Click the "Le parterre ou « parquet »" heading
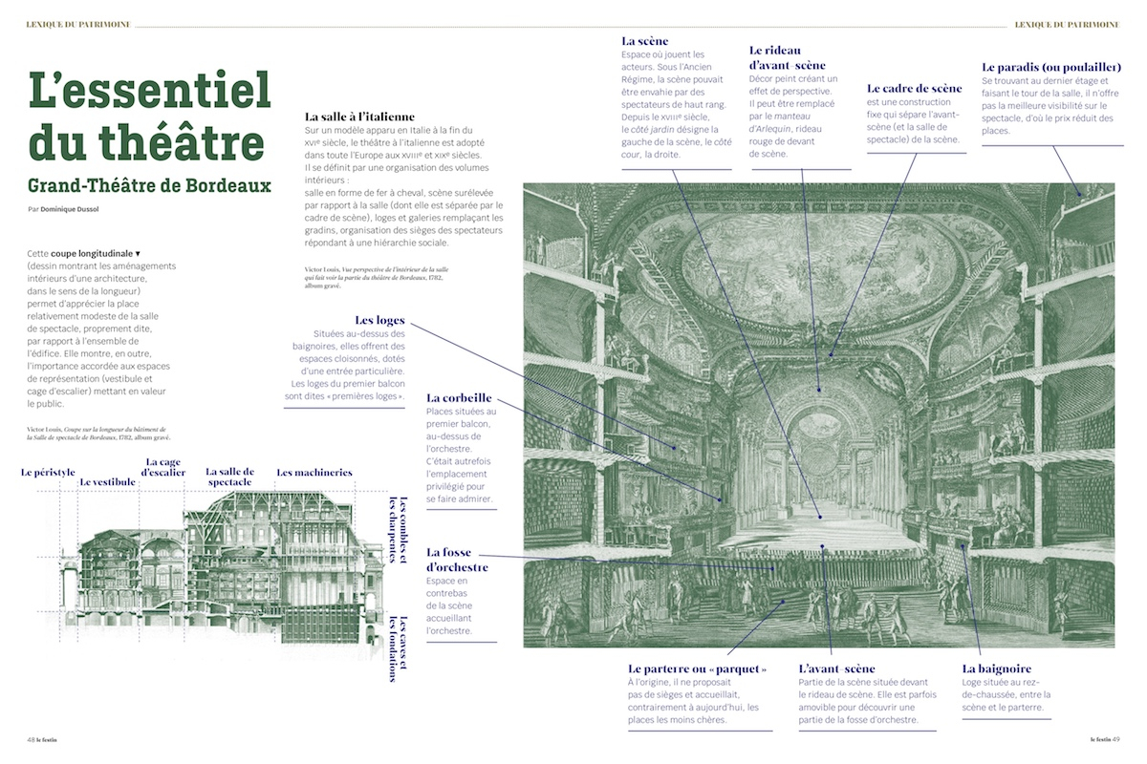Image resolution: width=1147 pixels, height=764 pixels. (x=698, y=669)
